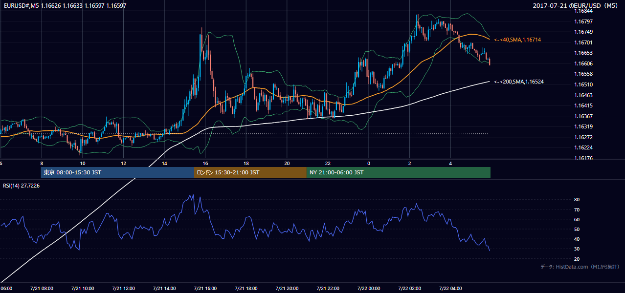Click price axis value 1.16558
The image size is (625, 293).
(x=583, y=74)
